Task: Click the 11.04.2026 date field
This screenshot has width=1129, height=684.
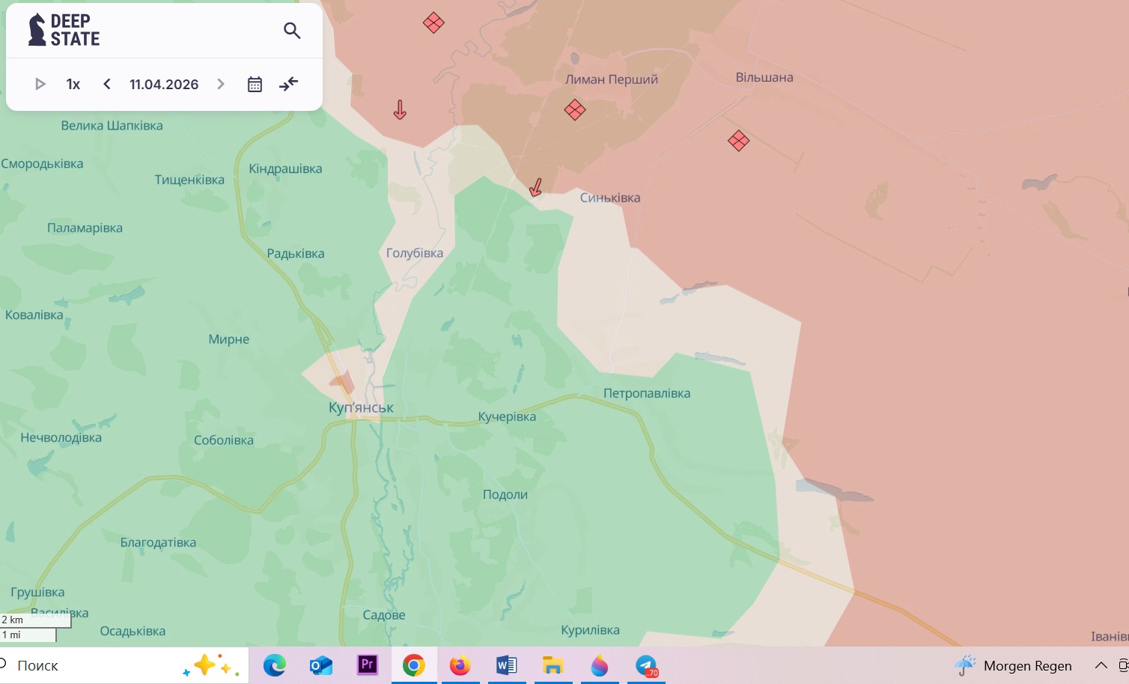Action: tap(164, 84)
